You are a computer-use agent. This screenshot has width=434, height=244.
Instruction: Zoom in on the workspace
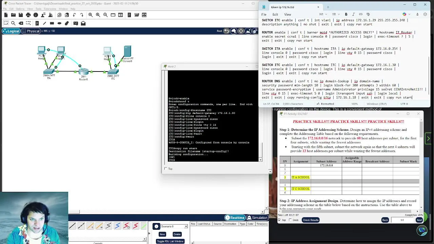pos(91,15)
